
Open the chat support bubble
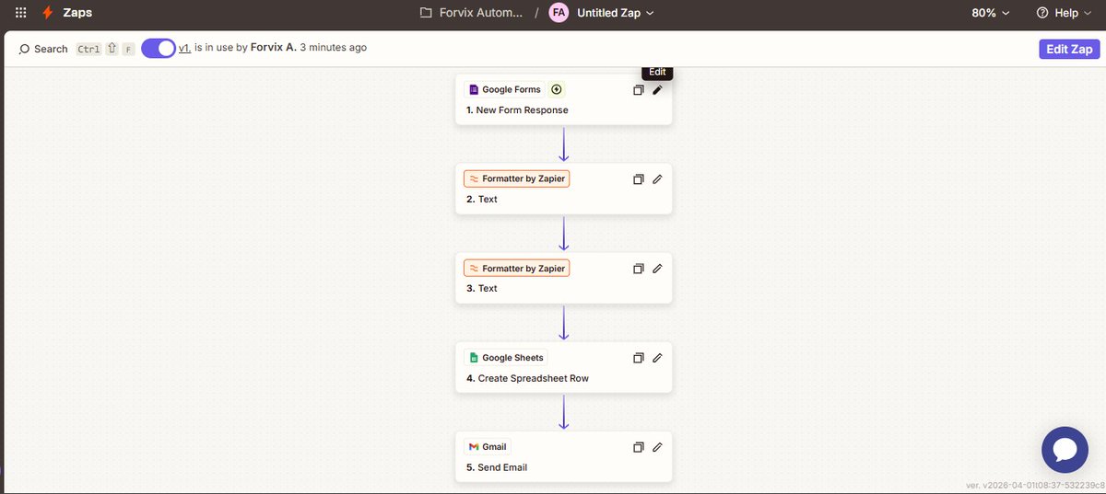pyautogui.click(x=1065, y=450)
